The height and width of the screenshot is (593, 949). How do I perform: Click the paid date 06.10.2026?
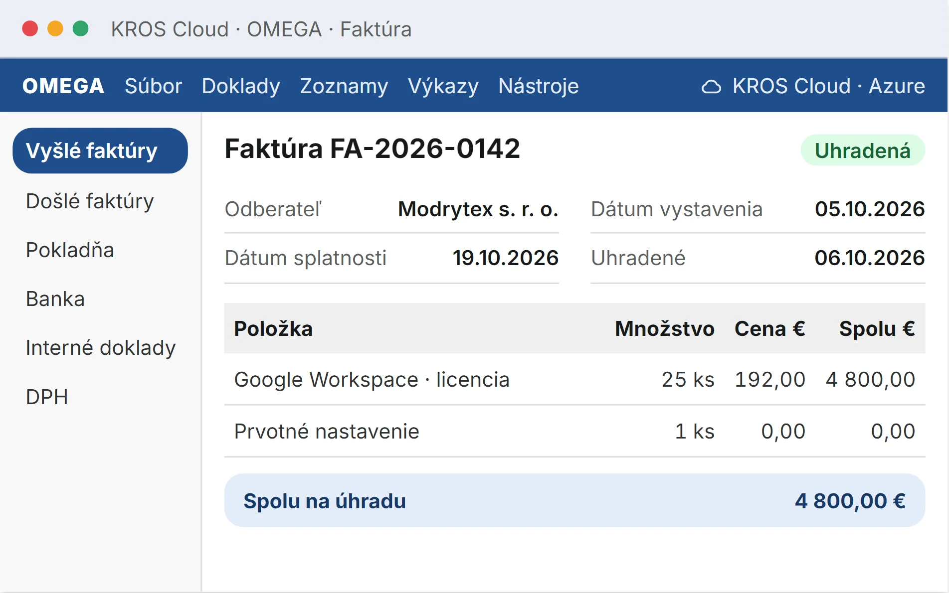click(x=870, y=258)
